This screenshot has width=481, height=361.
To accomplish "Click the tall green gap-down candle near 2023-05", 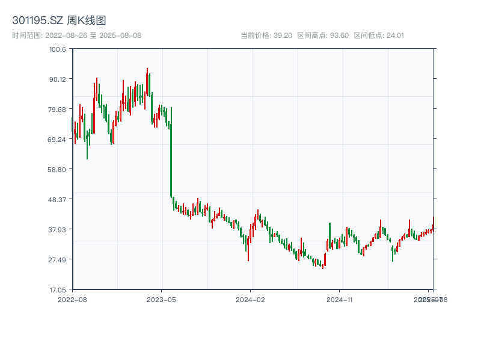I will pyautogui.click(x=171, y=152).
